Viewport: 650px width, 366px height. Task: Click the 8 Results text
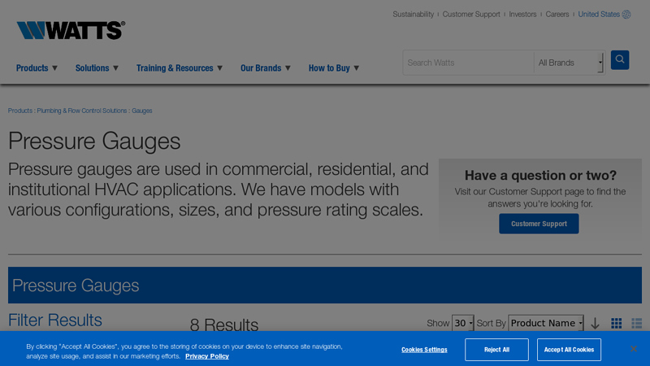pyautogui.click(x=224, y=325)
